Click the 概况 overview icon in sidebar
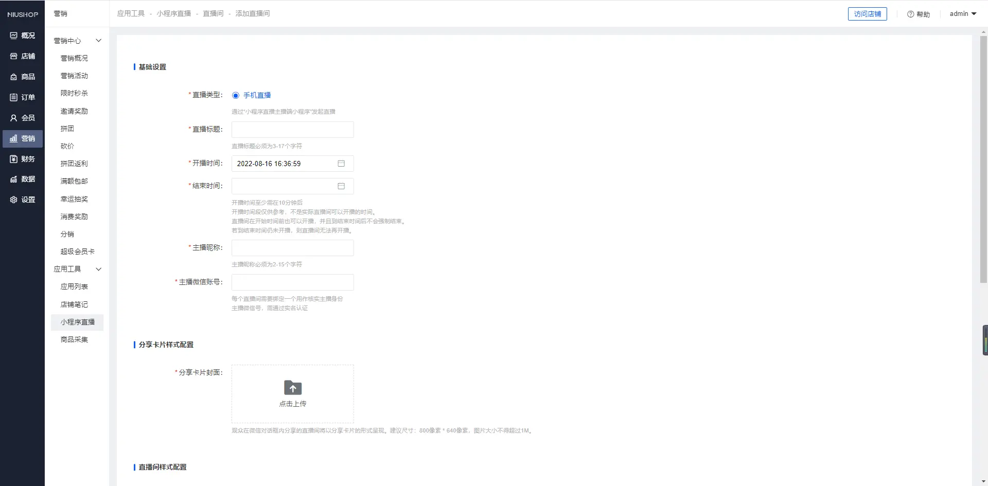 [14, 35]
